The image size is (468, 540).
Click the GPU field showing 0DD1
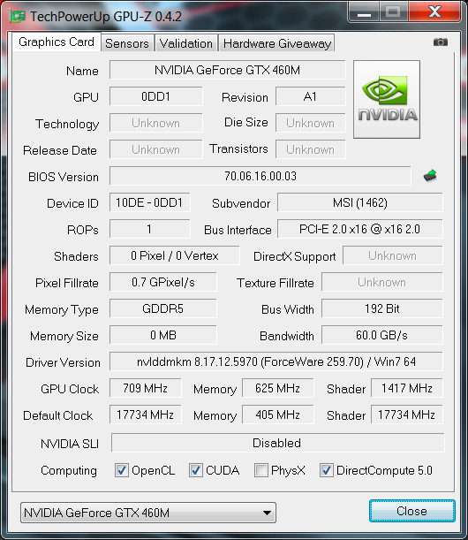(x=156, y=96)
